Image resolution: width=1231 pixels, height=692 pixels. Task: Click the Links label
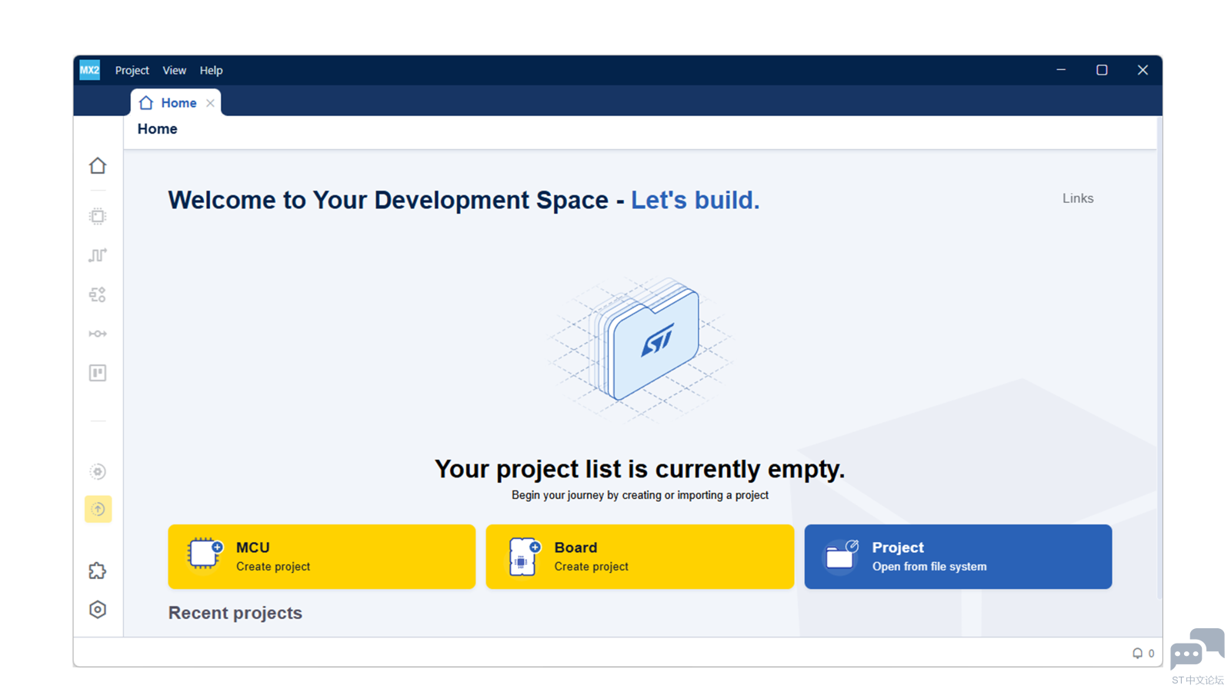(x=1078, y=198)
